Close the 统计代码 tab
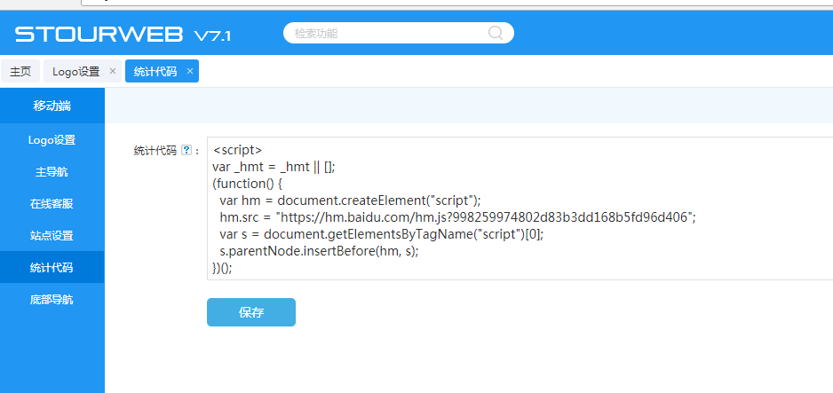833x393 pixels. (190, 71)
